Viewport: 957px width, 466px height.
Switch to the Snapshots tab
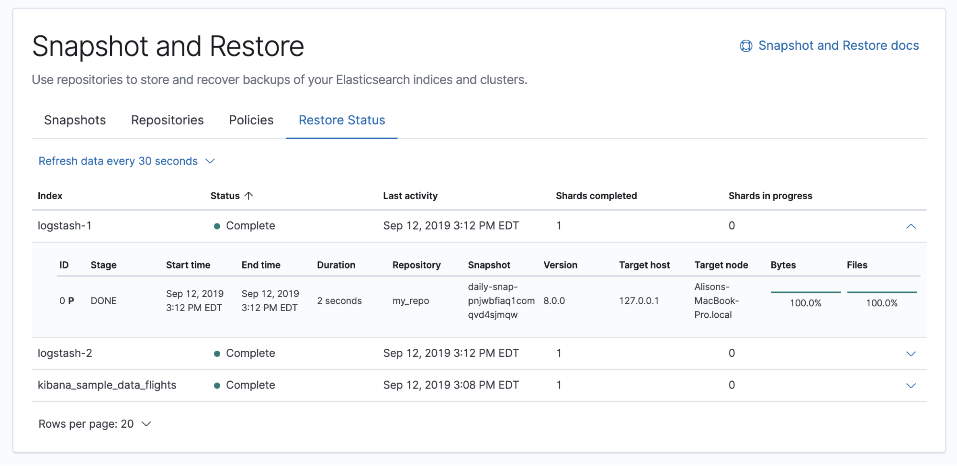[x=75, y=120]
